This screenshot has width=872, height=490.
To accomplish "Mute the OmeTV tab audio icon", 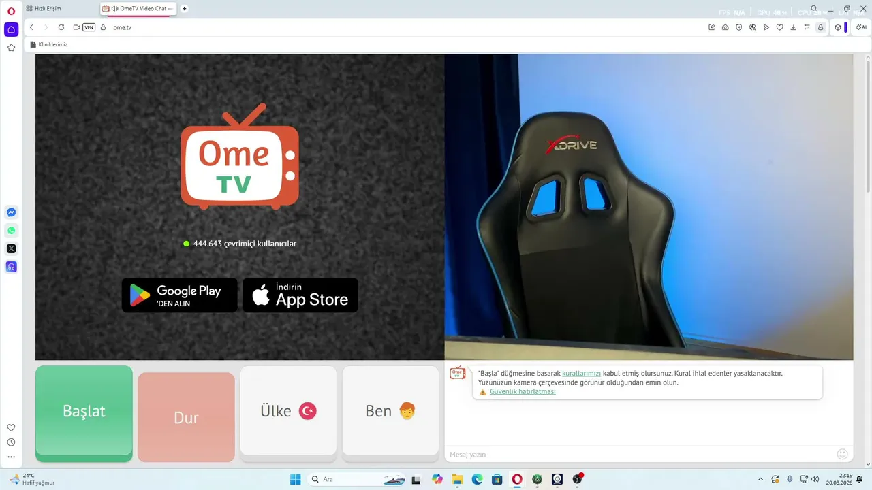I will 114,9.
